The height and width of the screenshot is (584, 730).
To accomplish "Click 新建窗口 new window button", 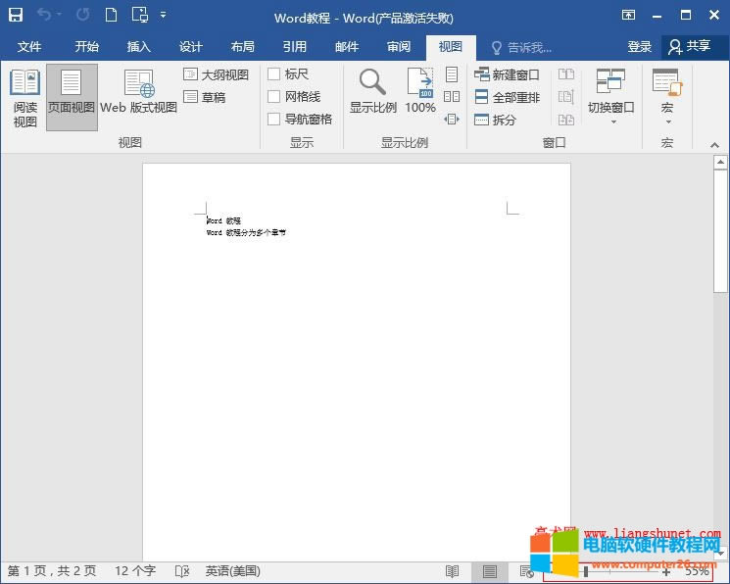I will tap(507, 74).
